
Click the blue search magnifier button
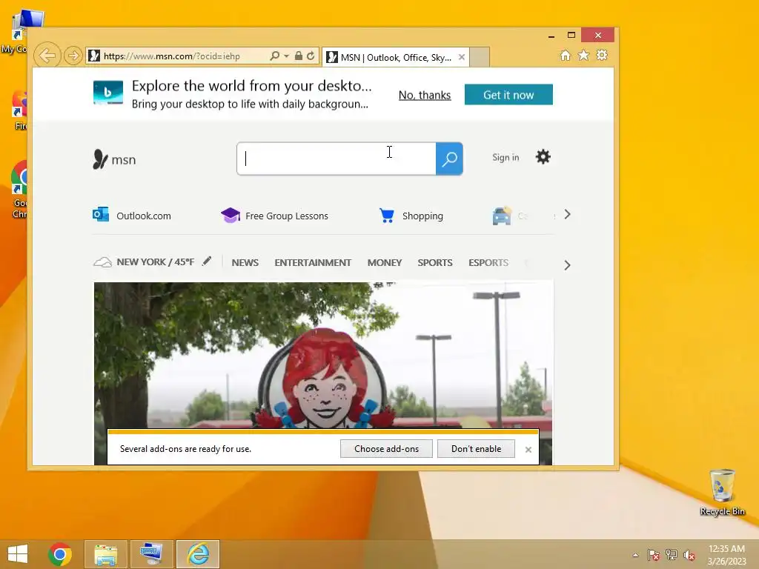(x=449, y=159)
